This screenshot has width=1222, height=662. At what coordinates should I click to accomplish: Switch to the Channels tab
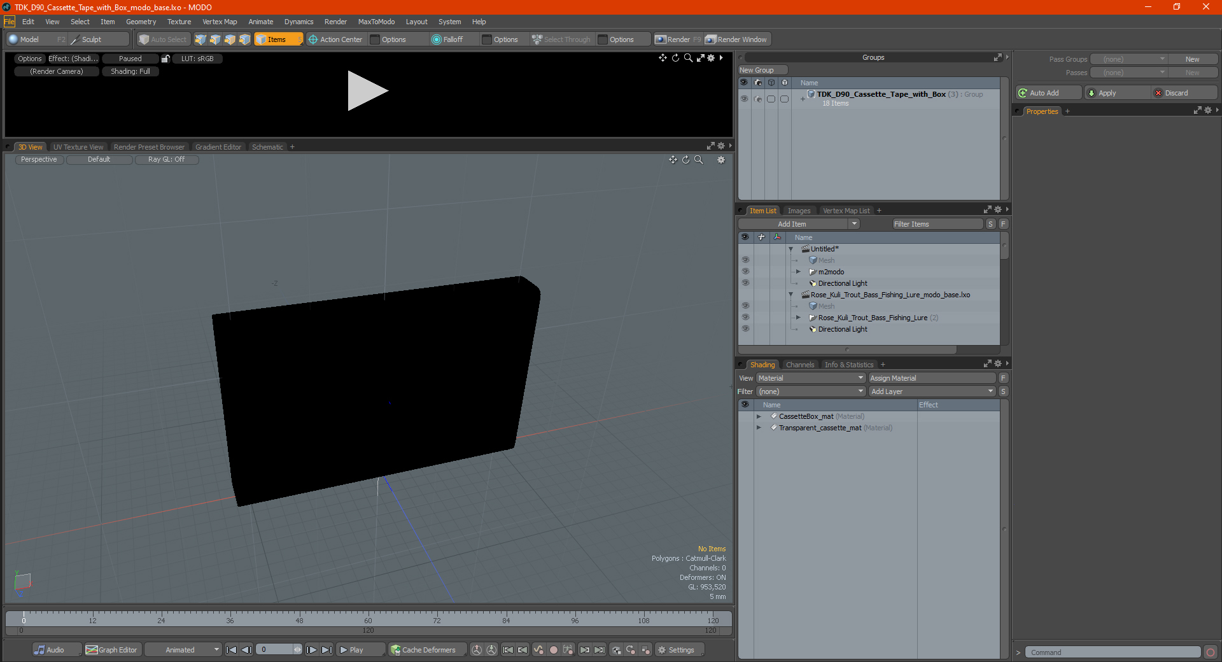[799, 365]
